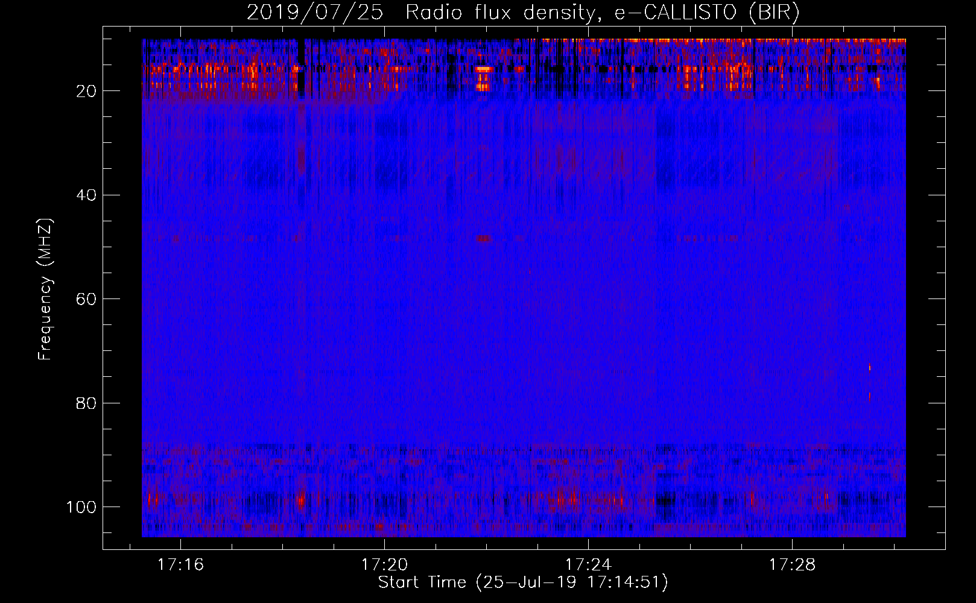Select the 17:16 time tick label
The image size is (976, 603).
[181, 565]
